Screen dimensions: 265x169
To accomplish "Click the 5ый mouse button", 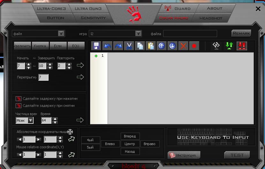I will pos(91,147).
